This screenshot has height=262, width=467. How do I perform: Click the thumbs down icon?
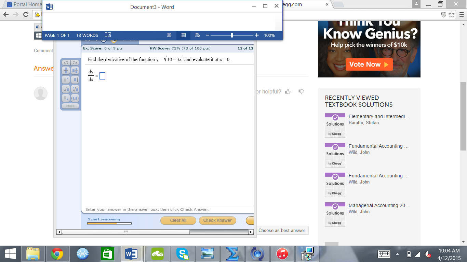301,91
